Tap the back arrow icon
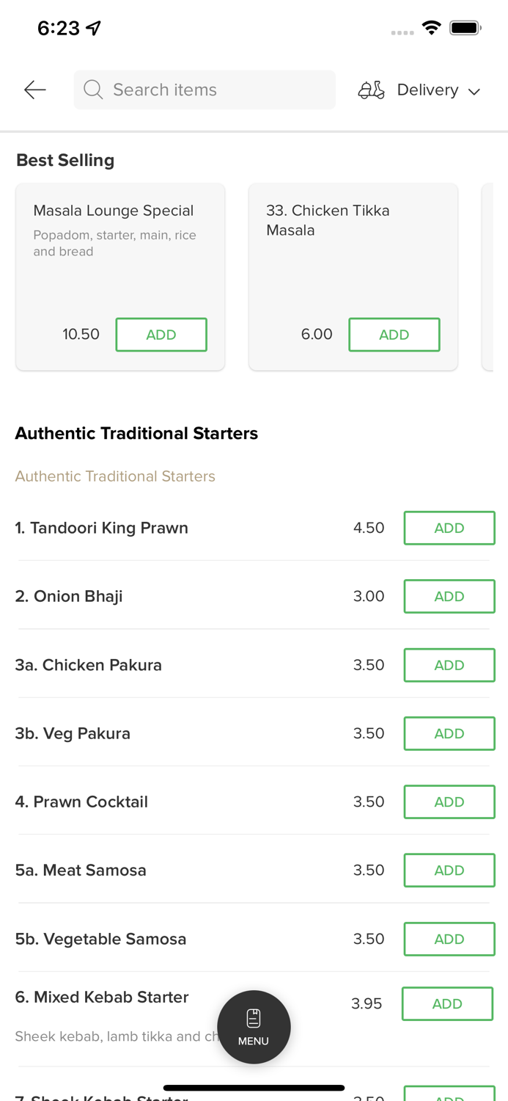 pyautogui.click(x=34, y=90)
